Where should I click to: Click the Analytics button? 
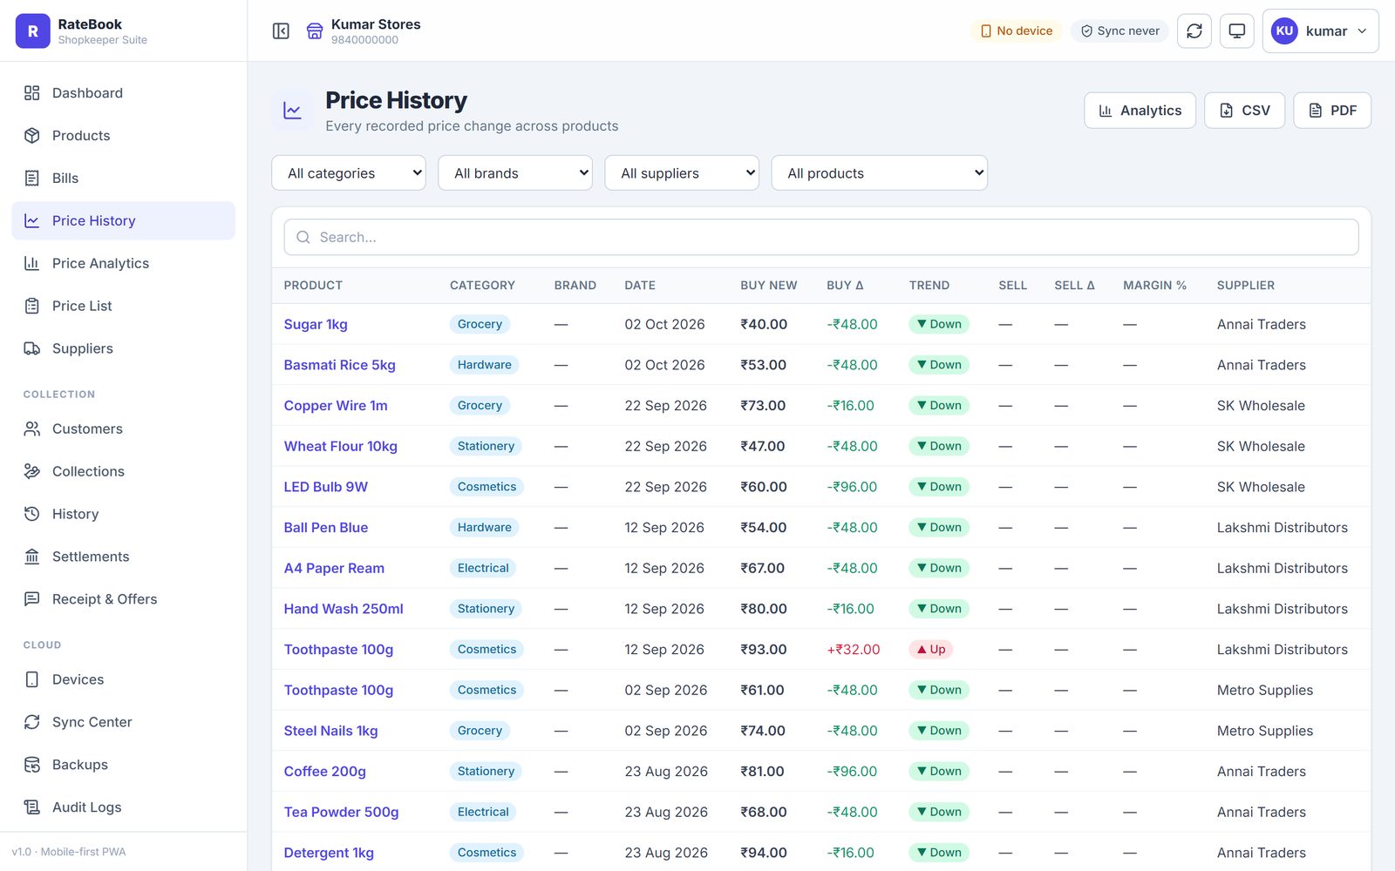(1140, 111)
